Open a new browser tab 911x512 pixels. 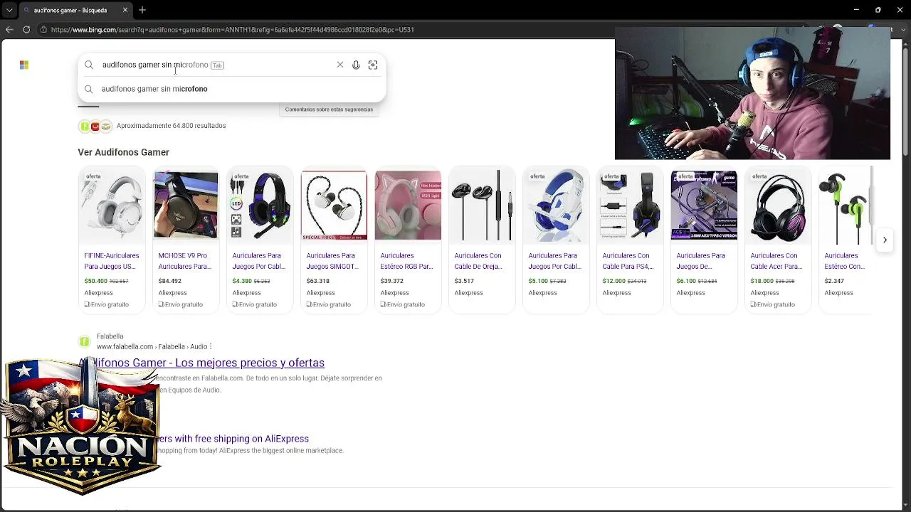[x=142, y=10]
